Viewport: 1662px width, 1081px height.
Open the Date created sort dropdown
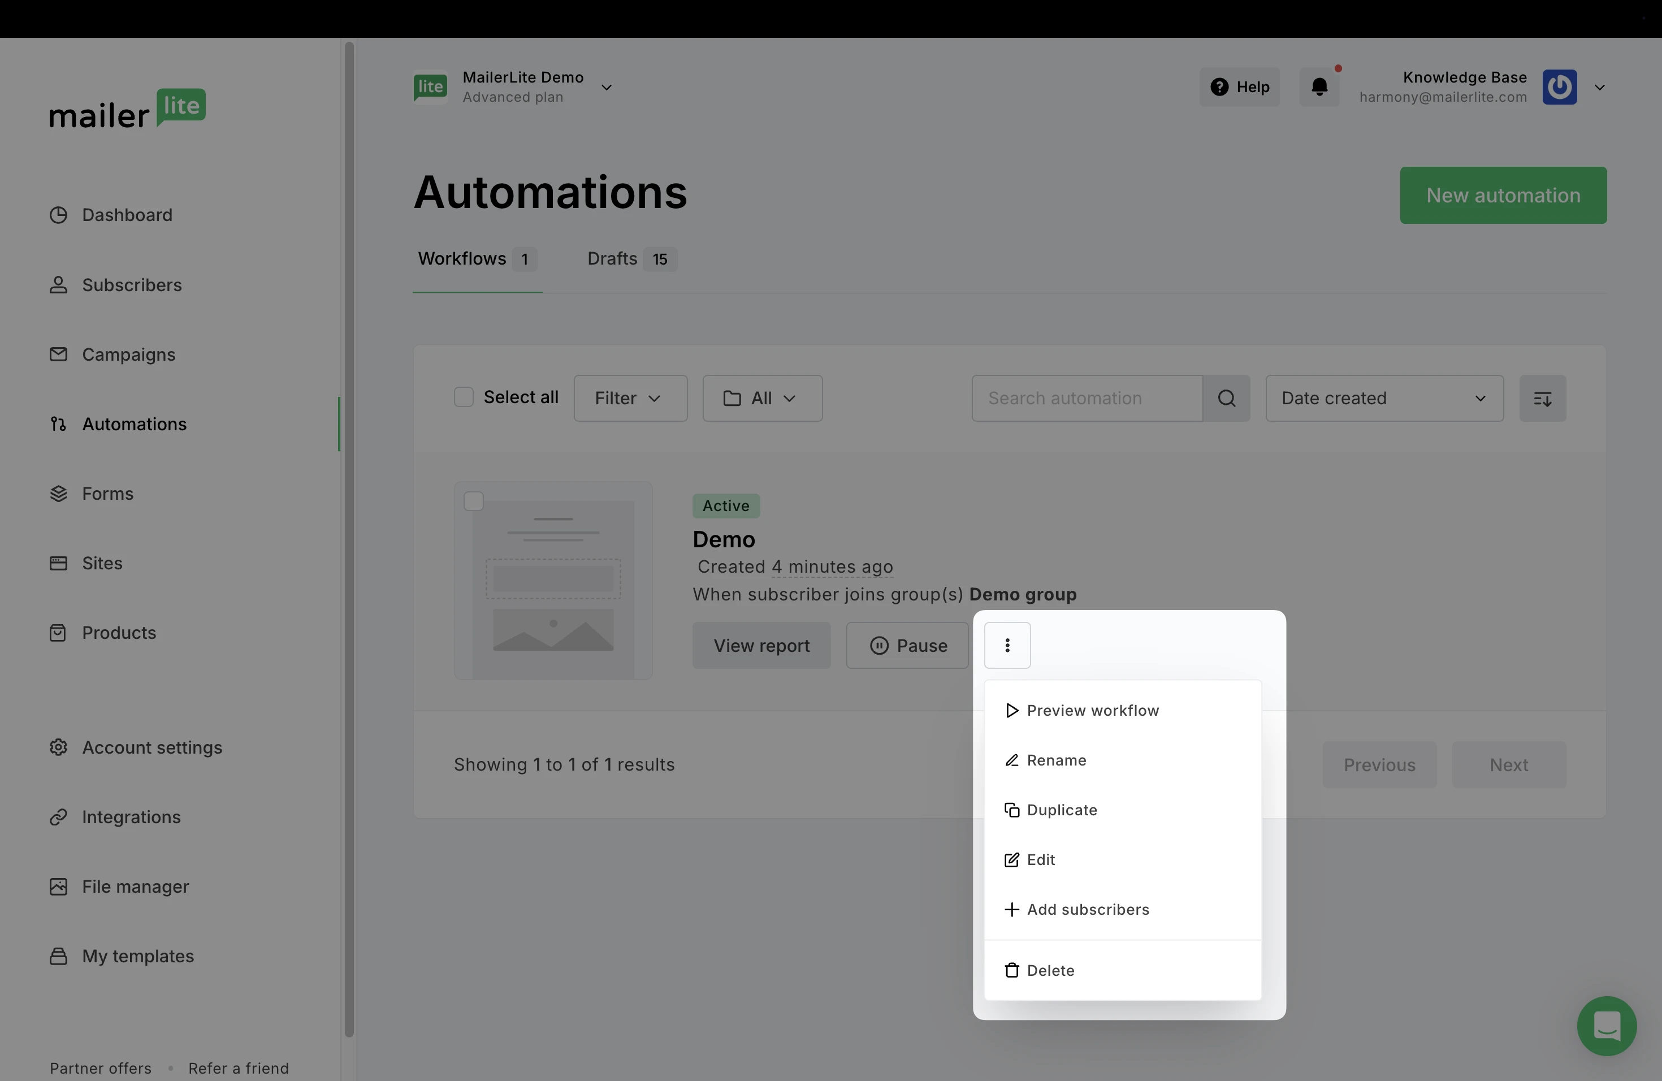(1383, 398)
